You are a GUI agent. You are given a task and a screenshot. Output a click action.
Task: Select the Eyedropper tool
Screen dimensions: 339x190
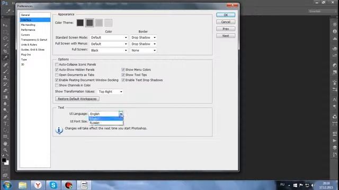click(5, 58)
